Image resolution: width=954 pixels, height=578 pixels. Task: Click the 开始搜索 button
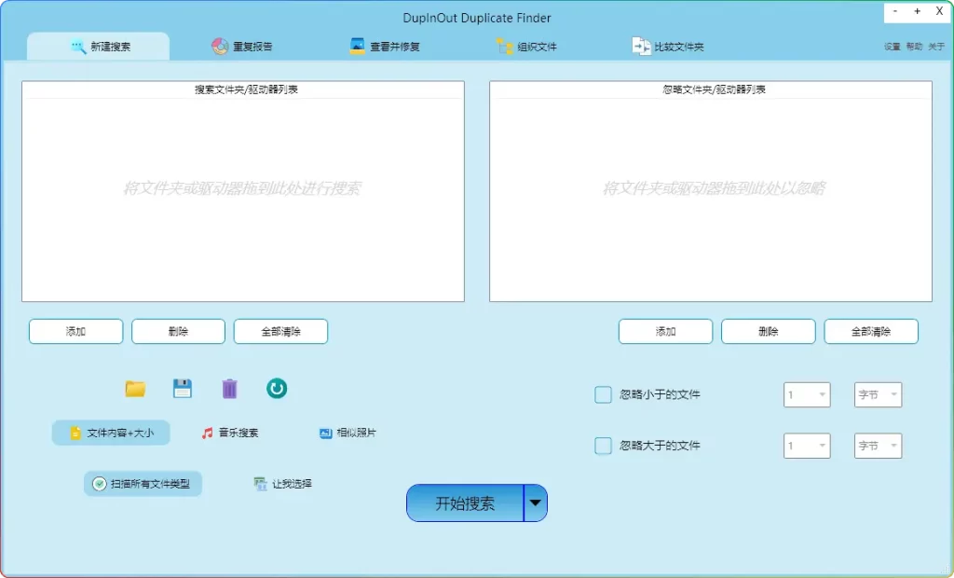click(x=465, y=503)
